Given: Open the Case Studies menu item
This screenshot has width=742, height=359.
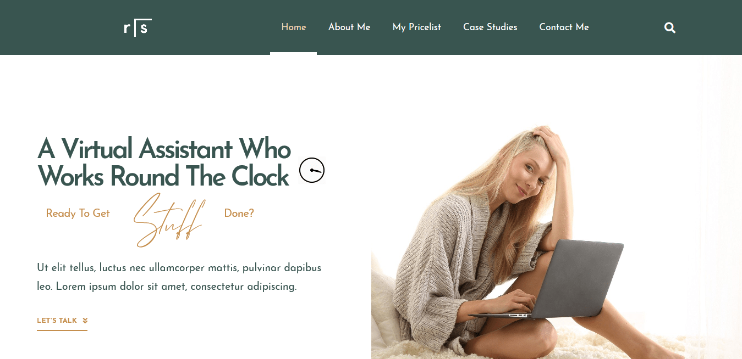Looking at the screenshot, I should point(490,27).
